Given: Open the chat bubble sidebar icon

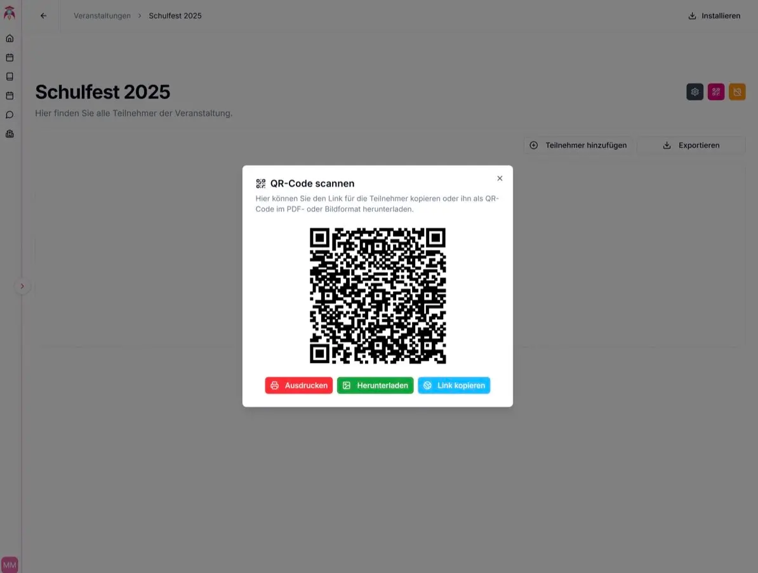Looking at the screenshot, I should (x=10, y=114).
